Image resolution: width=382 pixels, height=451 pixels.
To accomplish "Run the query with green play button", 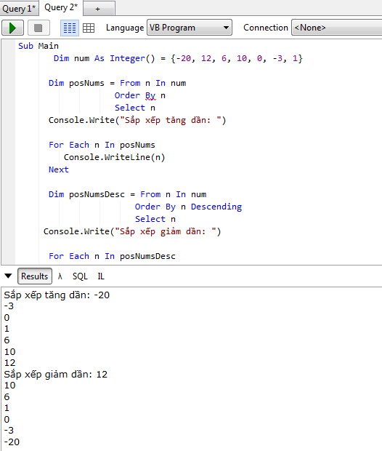I will coord(12,28).
